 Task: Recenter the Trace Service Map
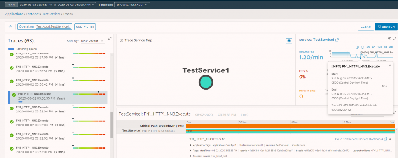[x=289, y=41]
